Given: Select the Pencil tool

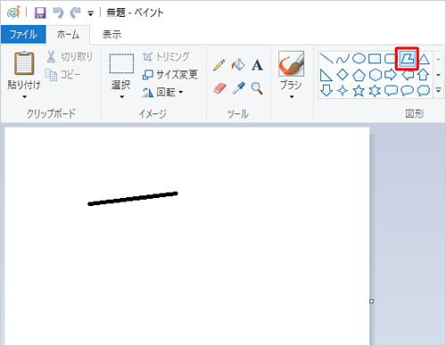Looking at the screenshot, I should click(x=219, y=65).
